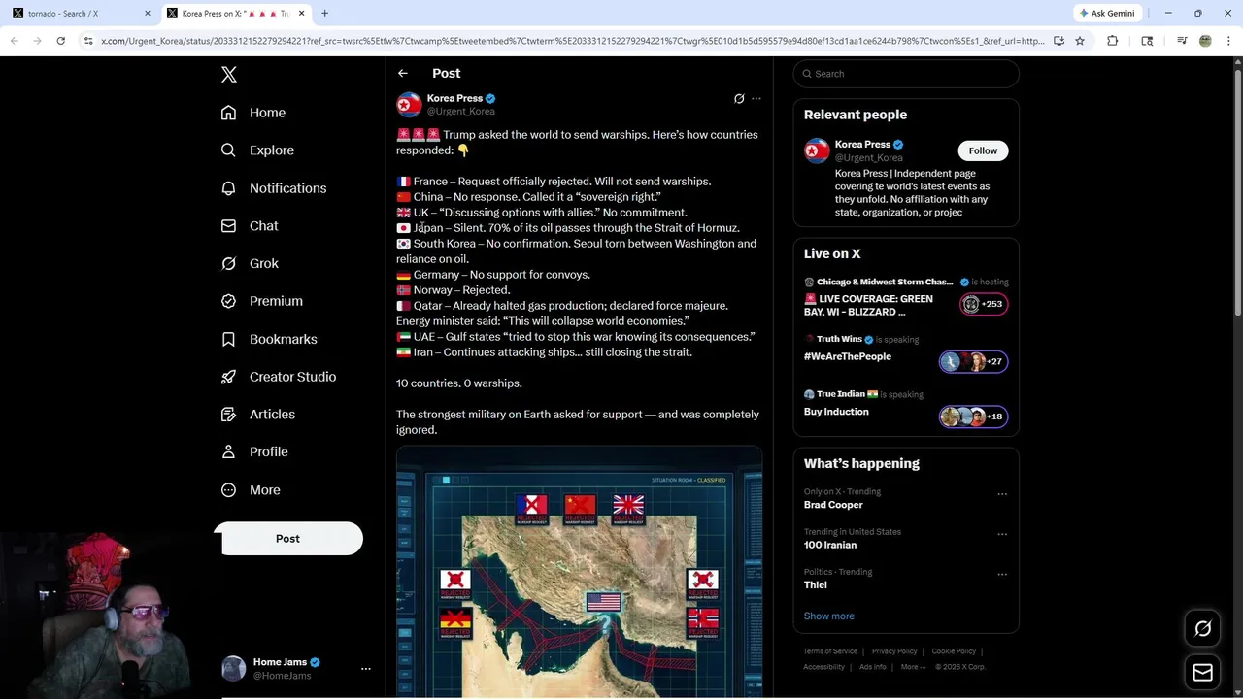Click the Chrome profile avatar
1243x699 pixels.
pyautogui.click(x=1205, y=41)
